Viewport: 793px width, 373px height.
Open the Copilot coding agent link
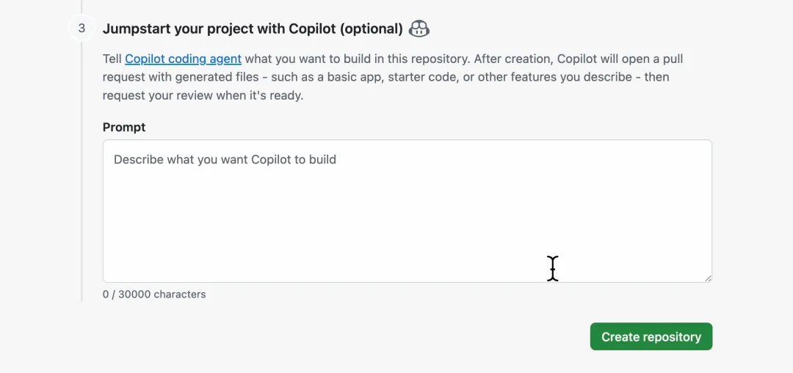(183, 59)
